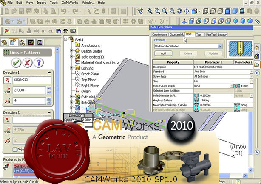Expand the Solid Bodies(1) node
Image resolution: width=261 pixels, height=184 pixels.
pyautogui.click(x=71, y=56)
